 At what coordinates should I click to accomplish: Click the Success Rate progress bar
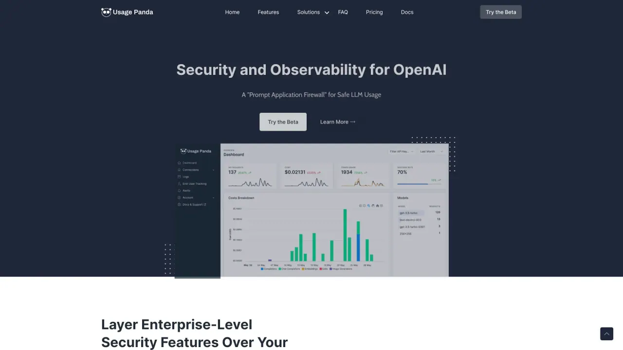coord(419,184)
